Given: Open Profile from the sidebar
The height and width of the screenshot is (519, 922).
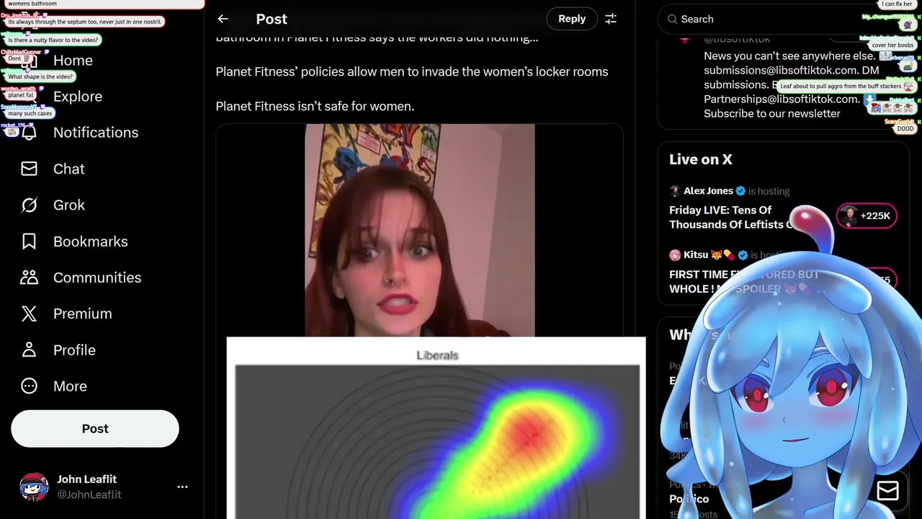Looking at the screenshot, I should coord(73,350).
